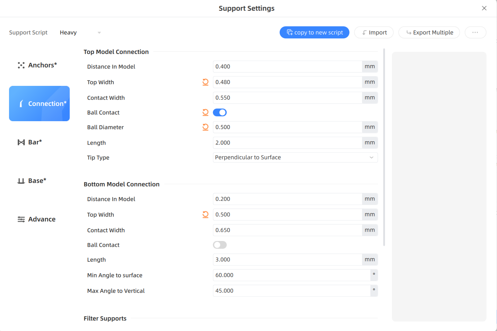The width and height of the screenshot is (497, 331).
Task: Click the Export Multiple button
Action: coord(429,32)
